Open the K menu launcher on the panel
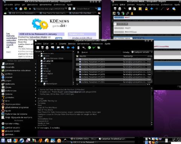The height and width of the screenshot is (144, 181). tap(3, 141)
